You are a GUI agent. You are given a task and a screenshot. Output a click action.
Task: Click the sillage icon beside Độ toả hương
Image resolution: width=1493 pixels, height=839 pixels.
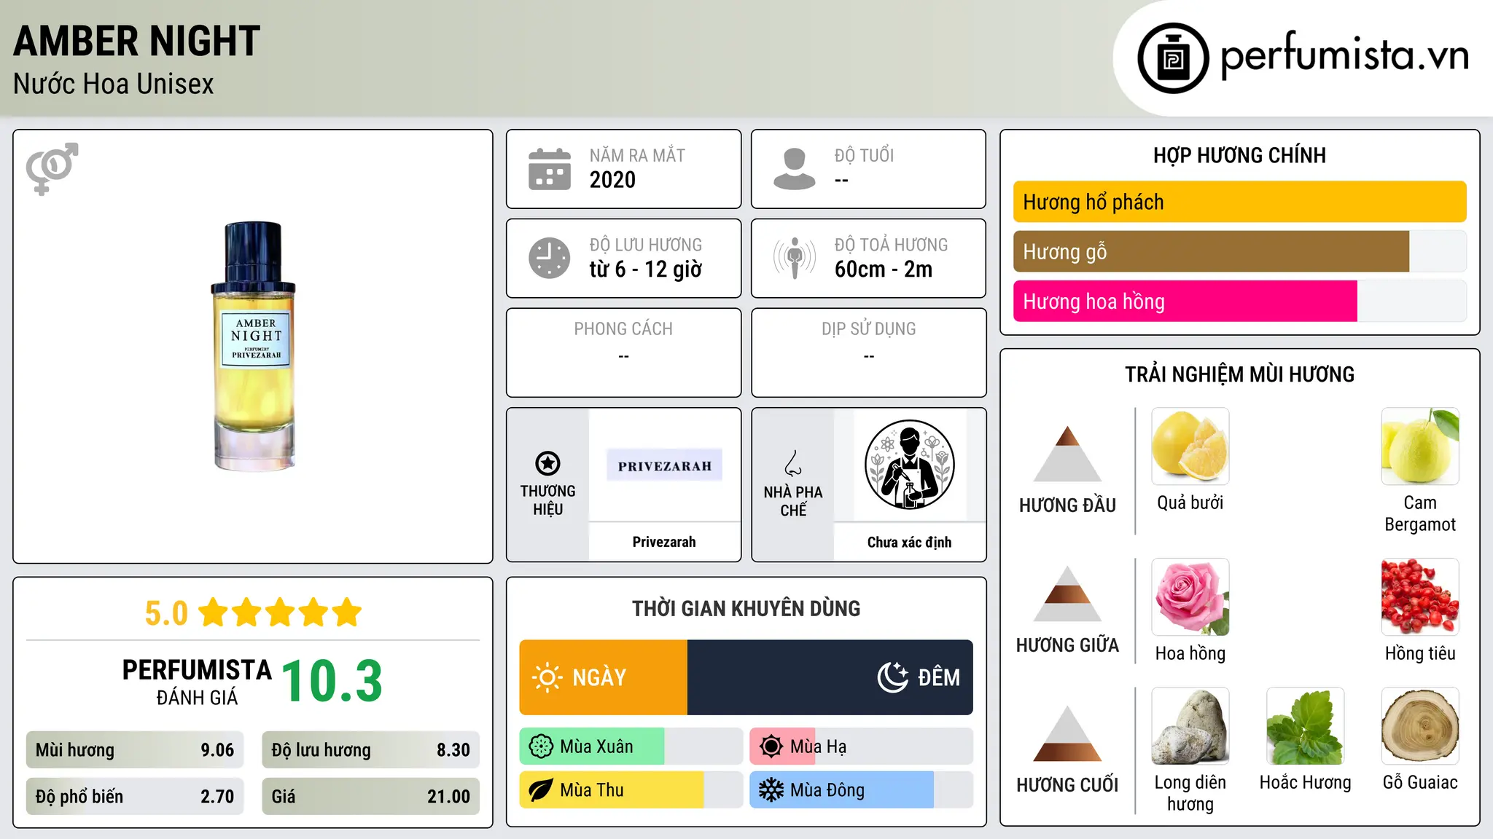tap(795, 258)
